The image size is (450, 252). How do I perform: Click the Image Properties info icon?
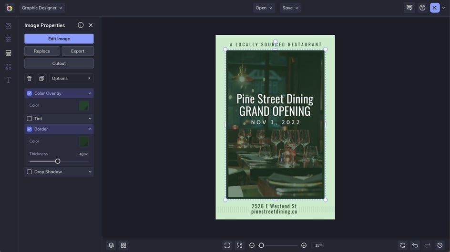tap(81, 25)
